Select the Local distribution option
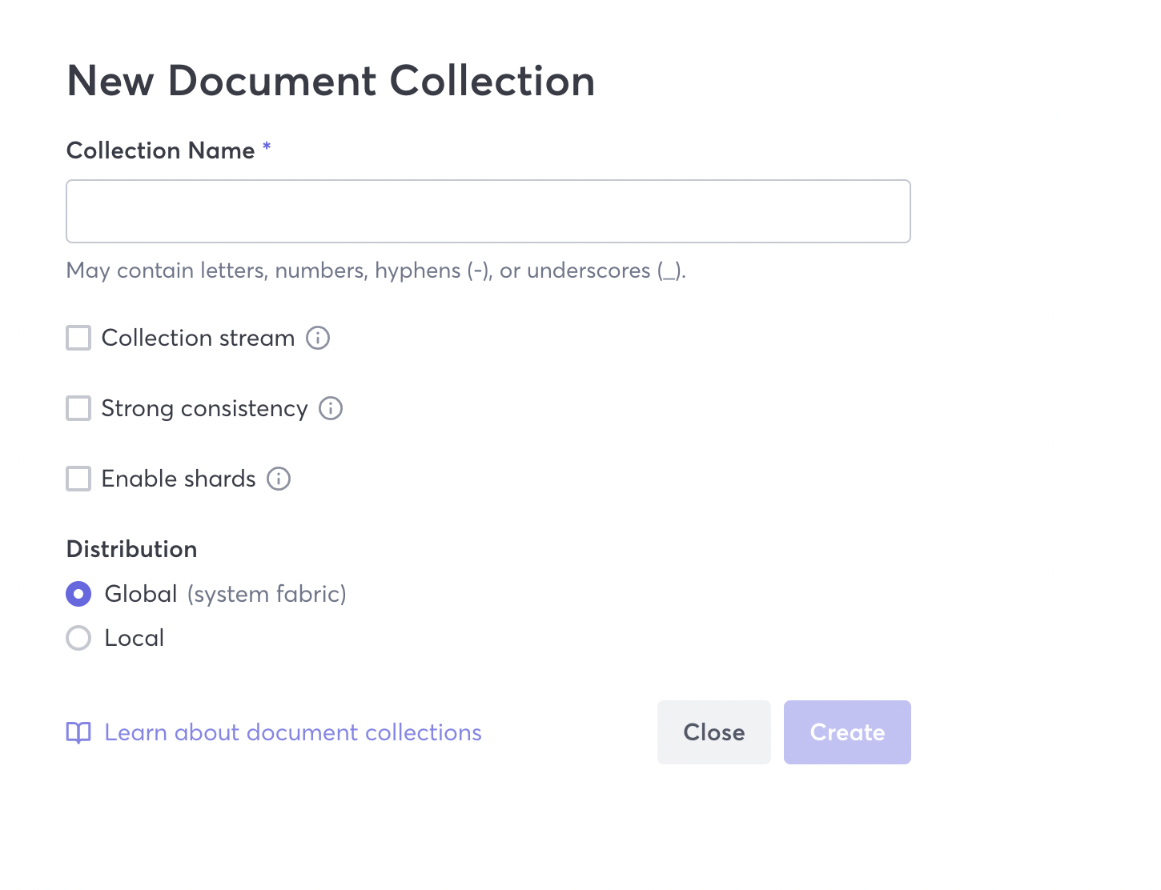This screenshot has height=890, width=1161. pos(78,638)
